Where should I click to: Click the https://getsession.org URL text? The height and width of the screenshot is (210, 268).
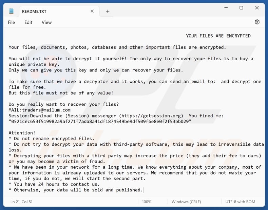(151, 116)
